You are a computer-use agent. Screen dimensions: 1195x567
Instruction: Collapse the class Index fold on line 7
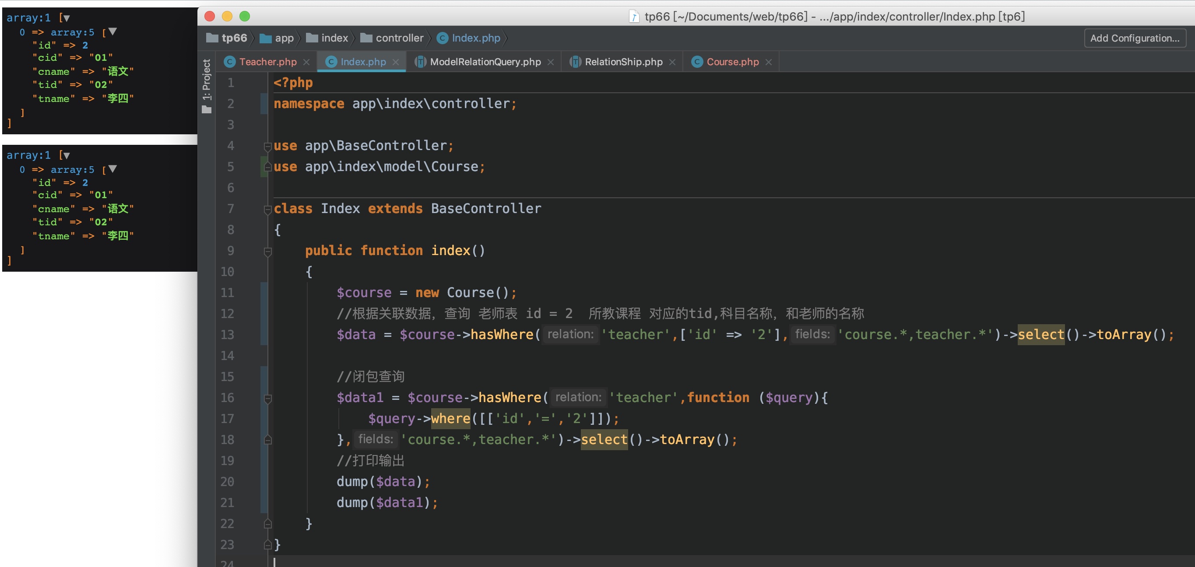[267, 210]
